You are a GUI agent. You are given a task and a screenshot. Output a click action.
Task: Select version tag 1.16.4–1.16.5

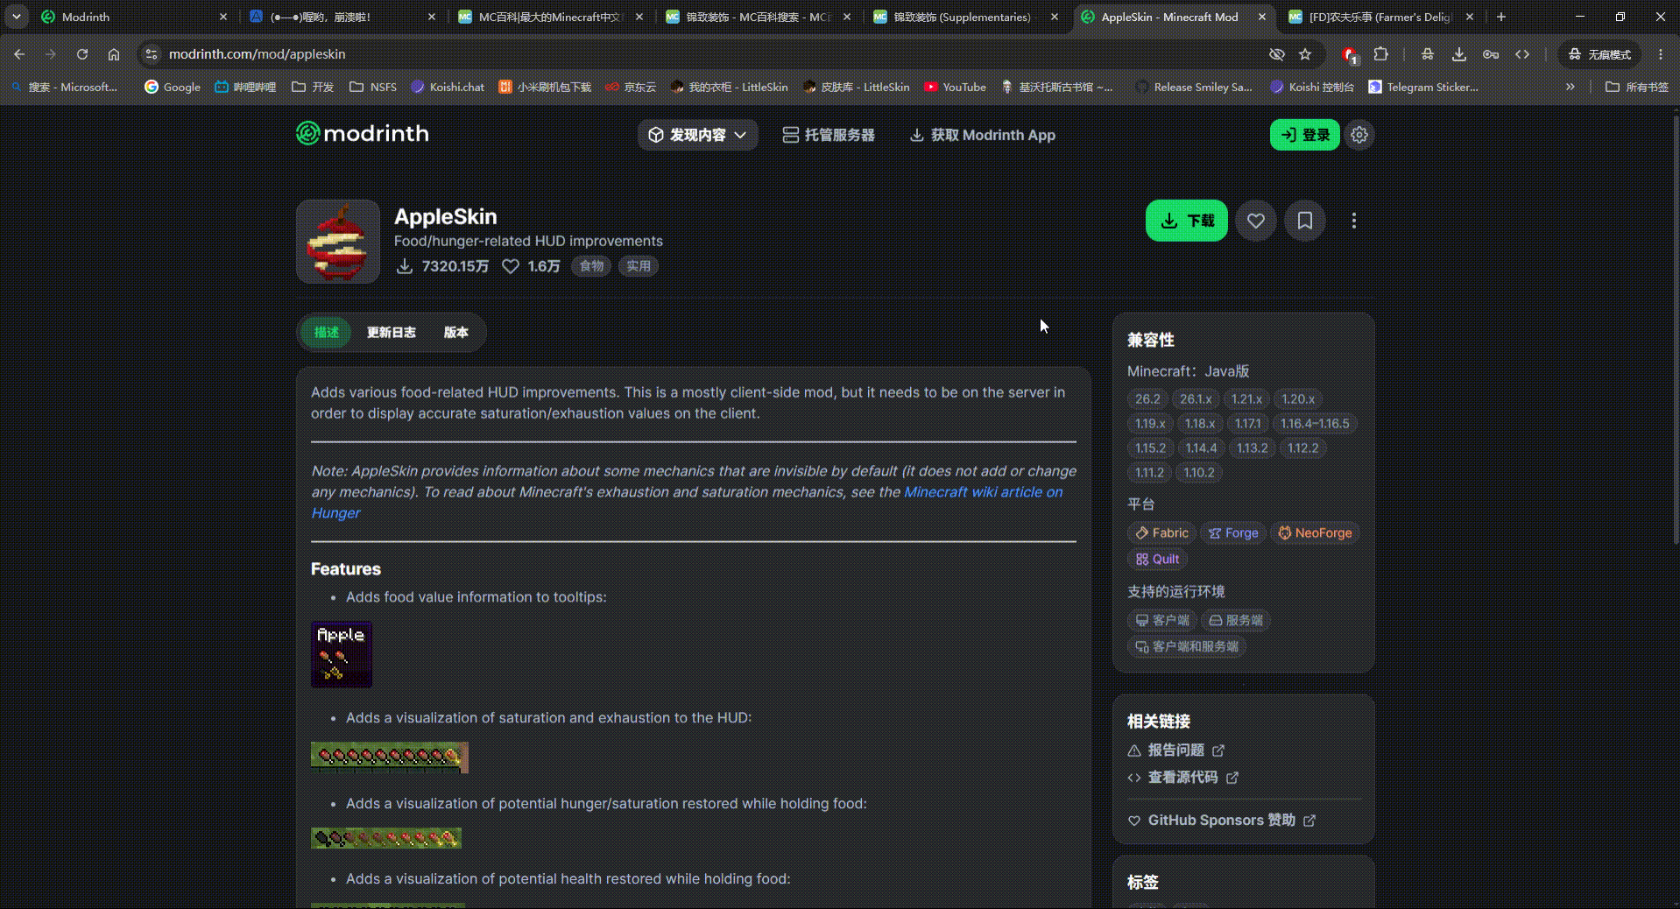click(x=1315, y=424)
